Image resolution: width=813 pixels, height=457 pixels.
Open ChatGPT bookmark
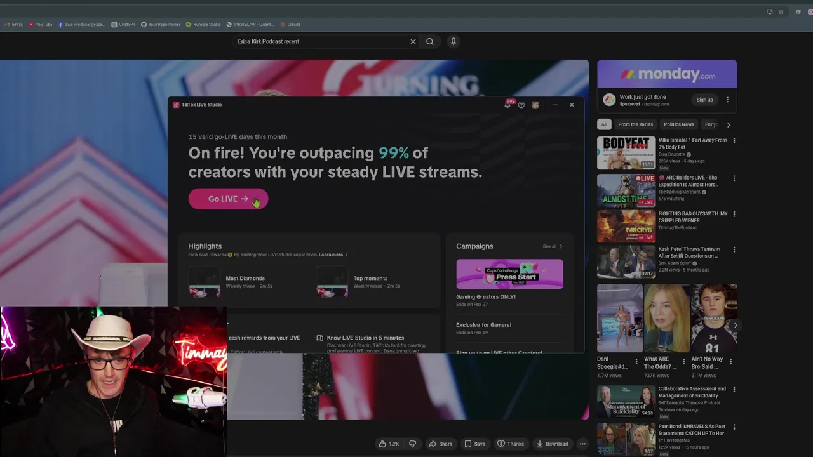tap(123, 25)
